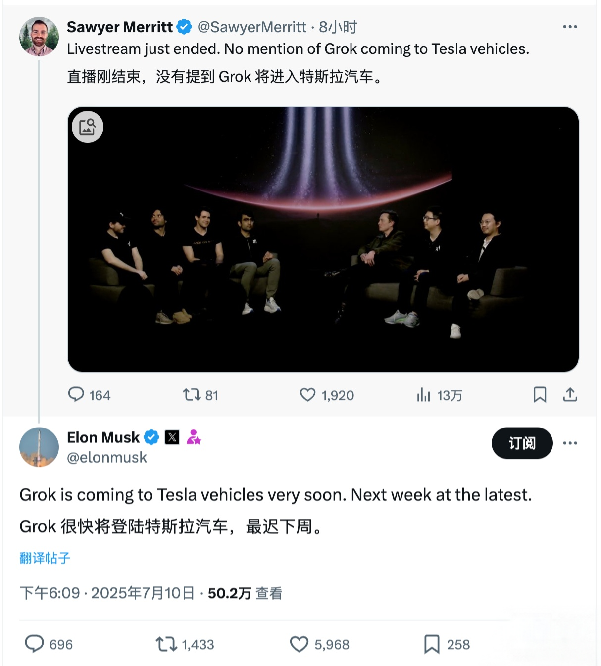Like Elon Musk's post

coord(299,644)
